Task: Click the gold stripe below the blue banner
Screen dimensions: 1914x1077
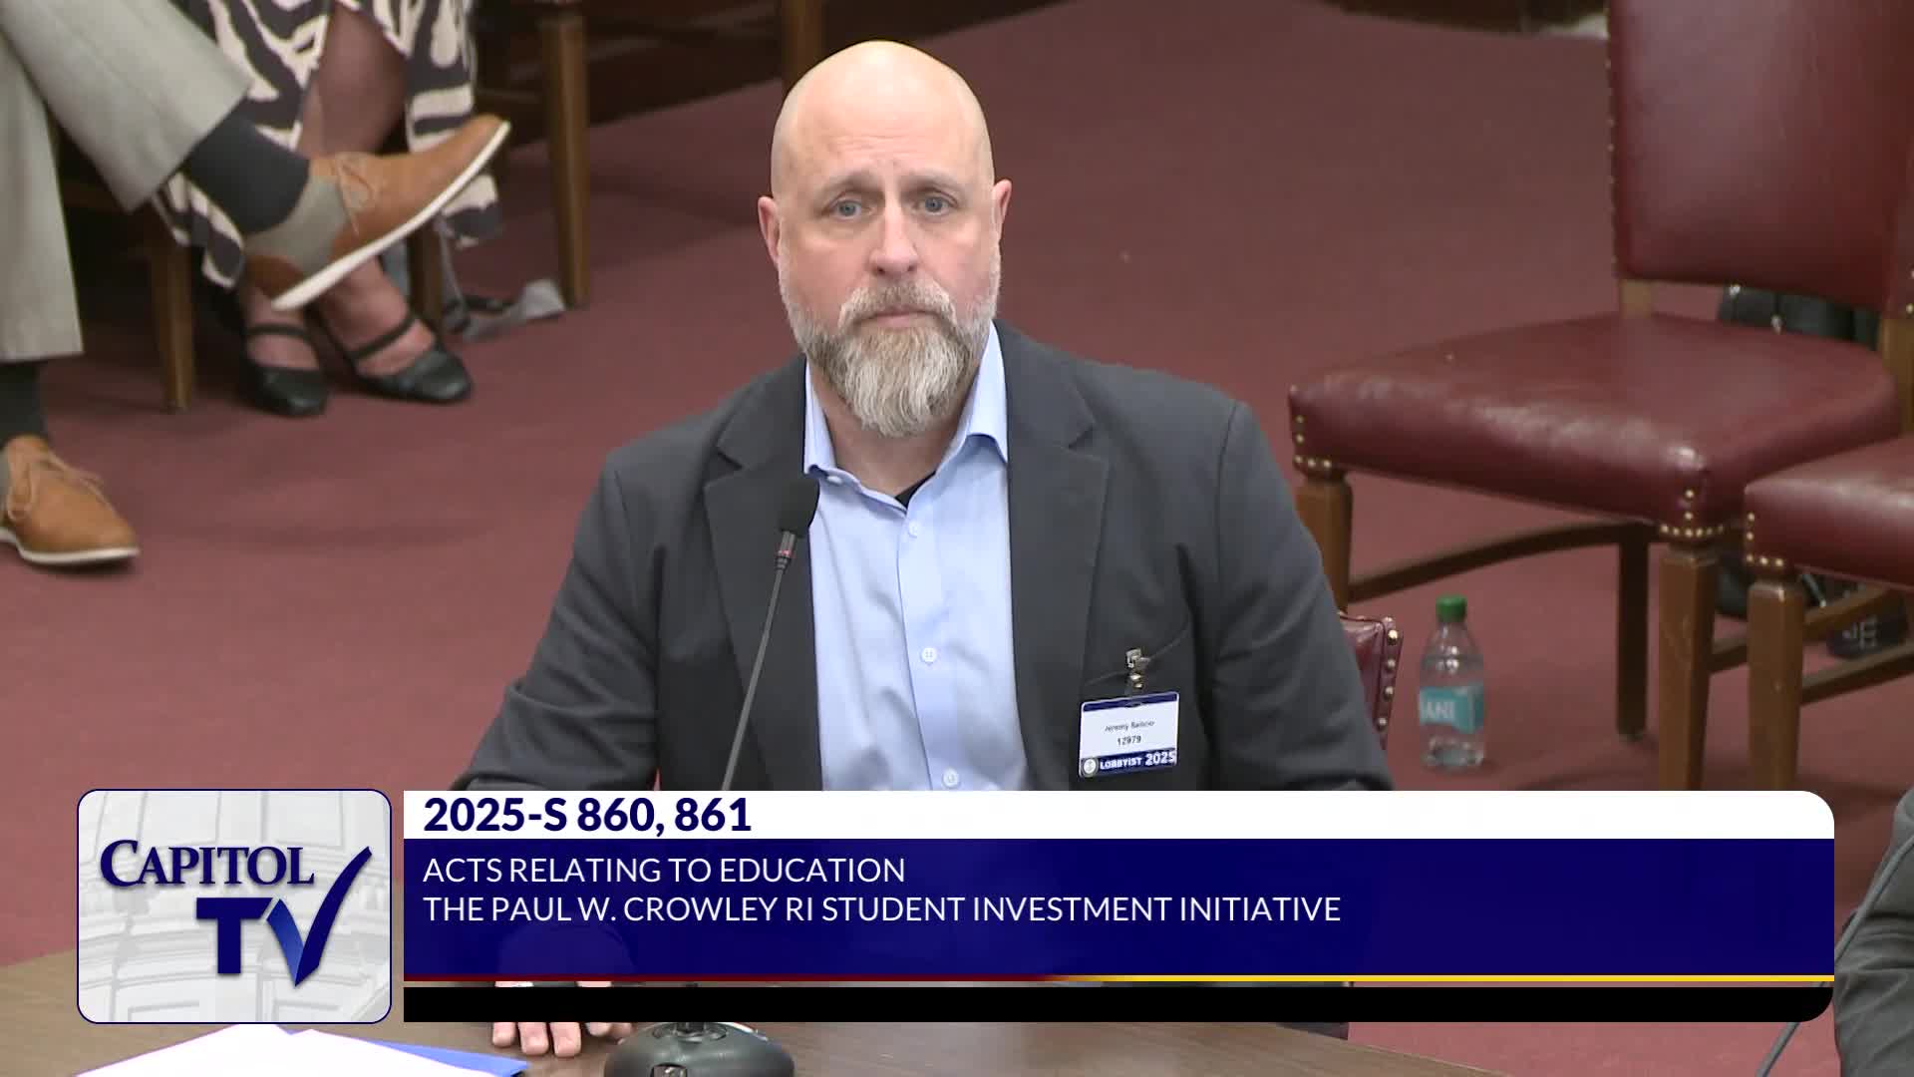Action: tap(1396, 978)
